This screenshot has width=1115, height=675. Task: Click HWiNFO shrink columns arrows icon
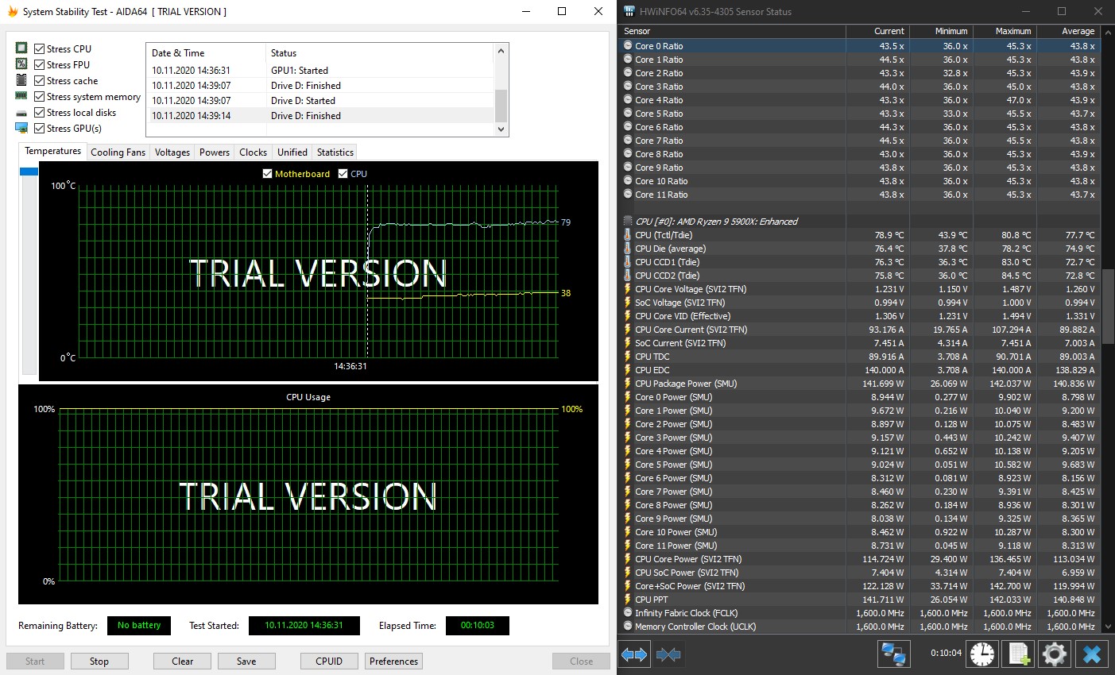pyautogui.click(x=668, y=654)
